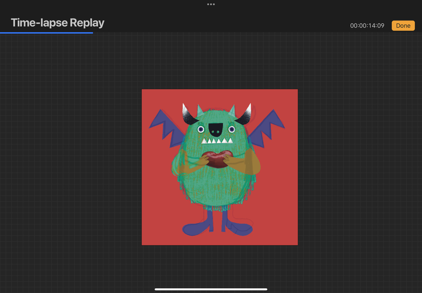The width and height of the screenshot is (422, 293).
Task: Tap the monster's black nose
Action: (216, 128)
